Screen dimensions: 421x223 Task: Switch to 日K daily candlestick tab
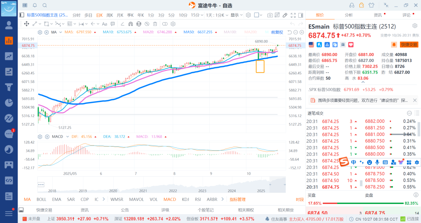pyautogui.click(x=99, y=15)
